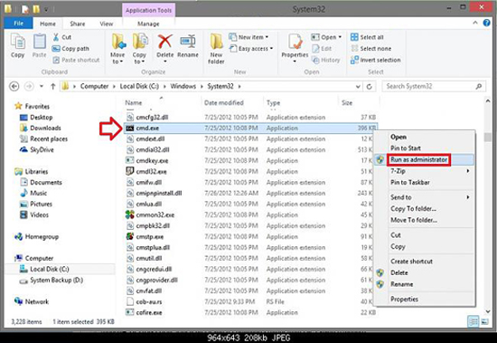This screenshot has width=497, height=343.
Task: Choose Create shortcut in context menu
Action: tap(411, 262)
